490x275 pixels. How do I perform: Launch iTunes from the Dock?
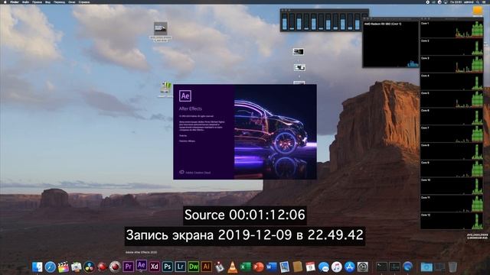pyautogui.click(x=337, y=267)
